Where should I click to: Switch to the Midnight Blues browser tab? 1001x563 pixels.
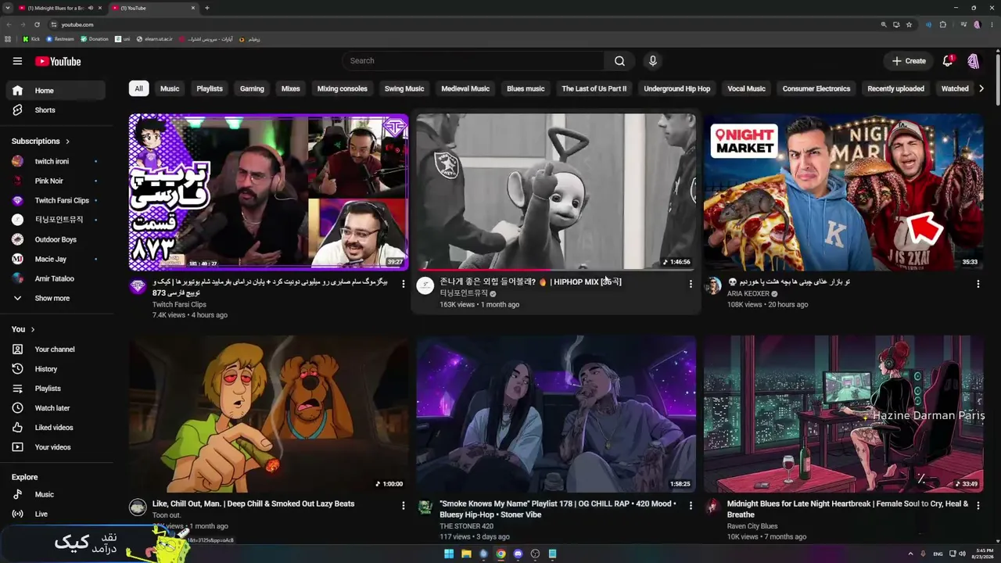(61, 8)
